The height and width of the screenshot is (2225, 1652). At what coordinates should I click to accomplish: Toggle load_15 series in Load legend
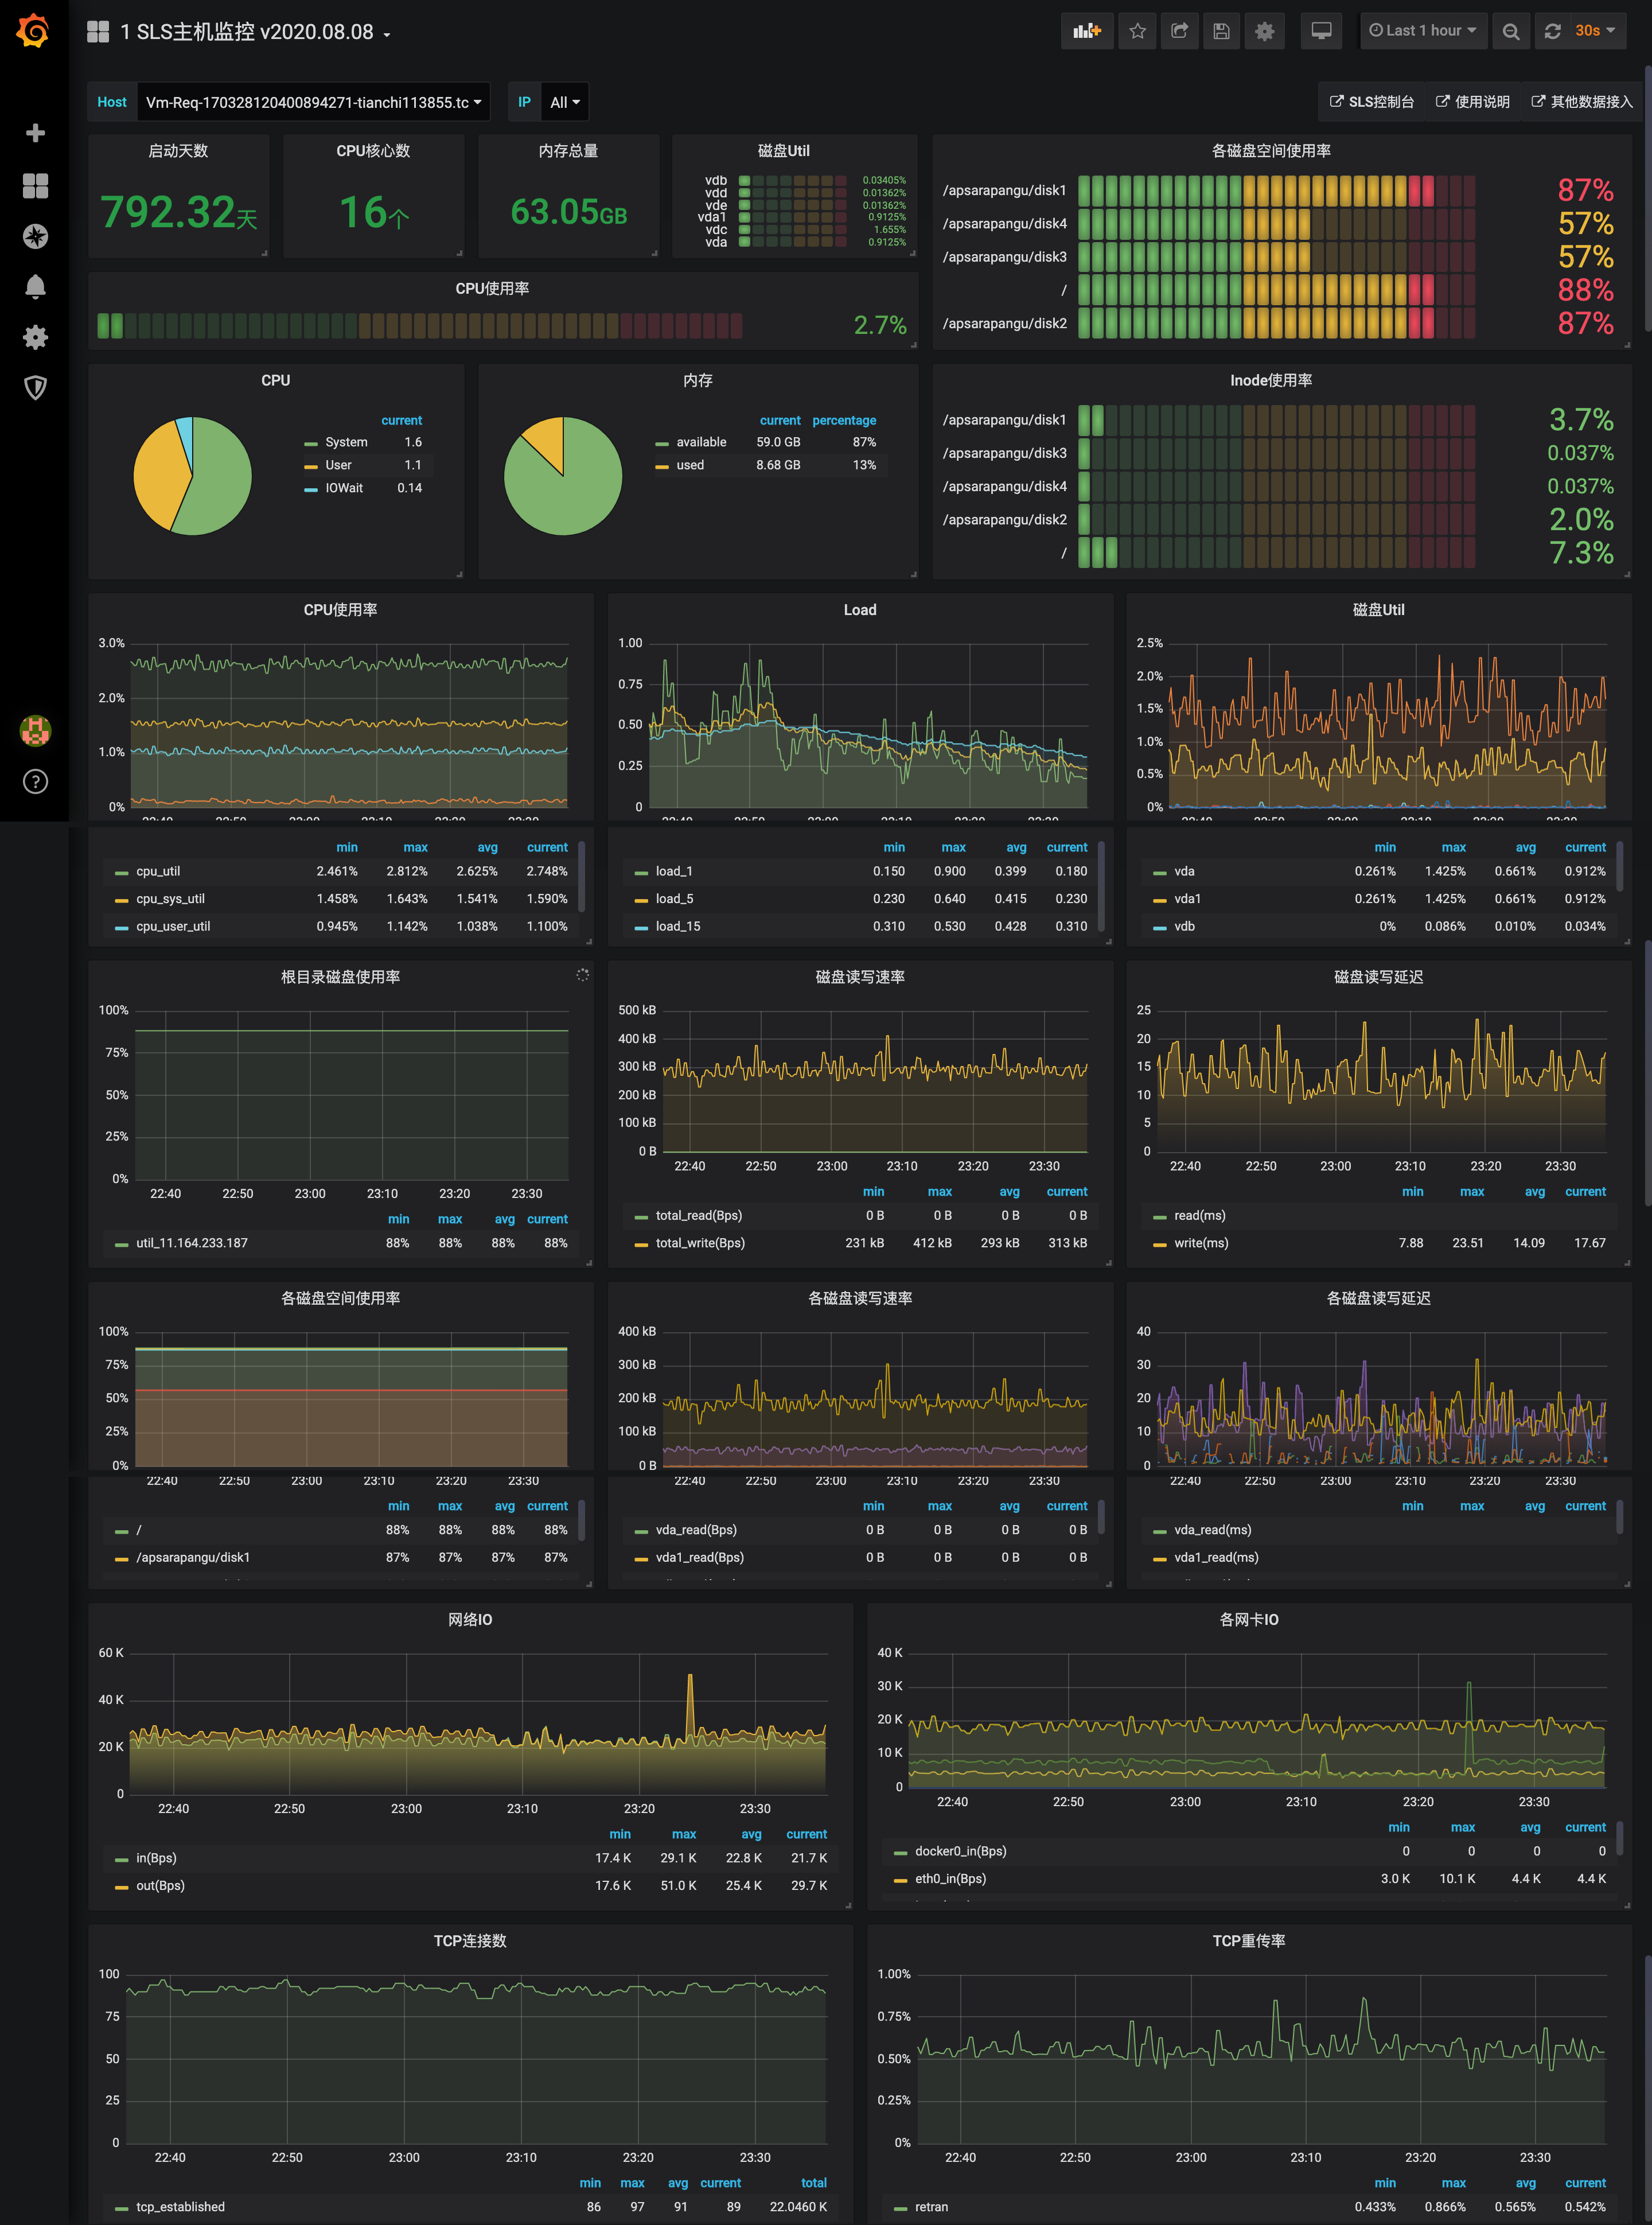pyautogui.click(x=677, y=926)
